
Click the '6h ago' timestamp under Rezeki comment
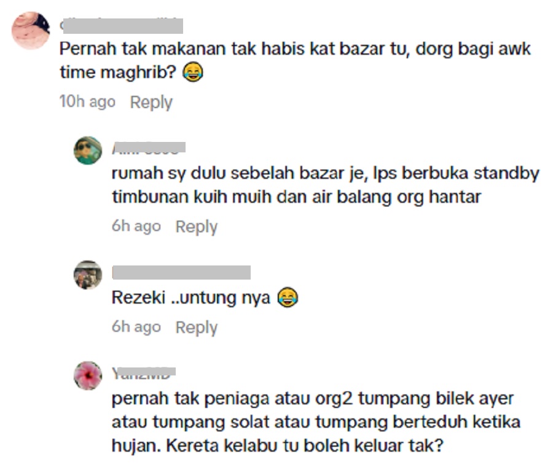tap(136, 327)
